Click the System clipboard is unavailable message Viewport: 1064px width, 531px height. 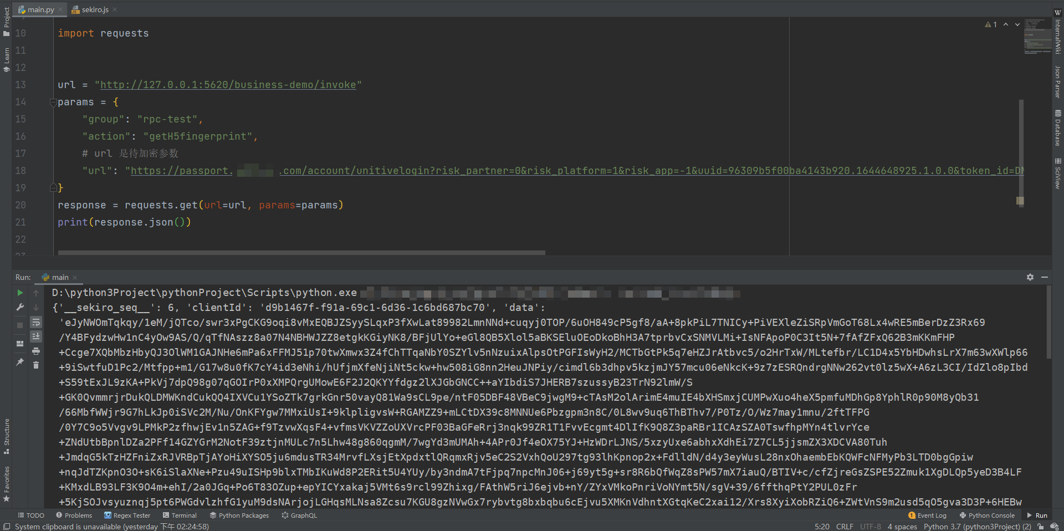pos(112,527)
